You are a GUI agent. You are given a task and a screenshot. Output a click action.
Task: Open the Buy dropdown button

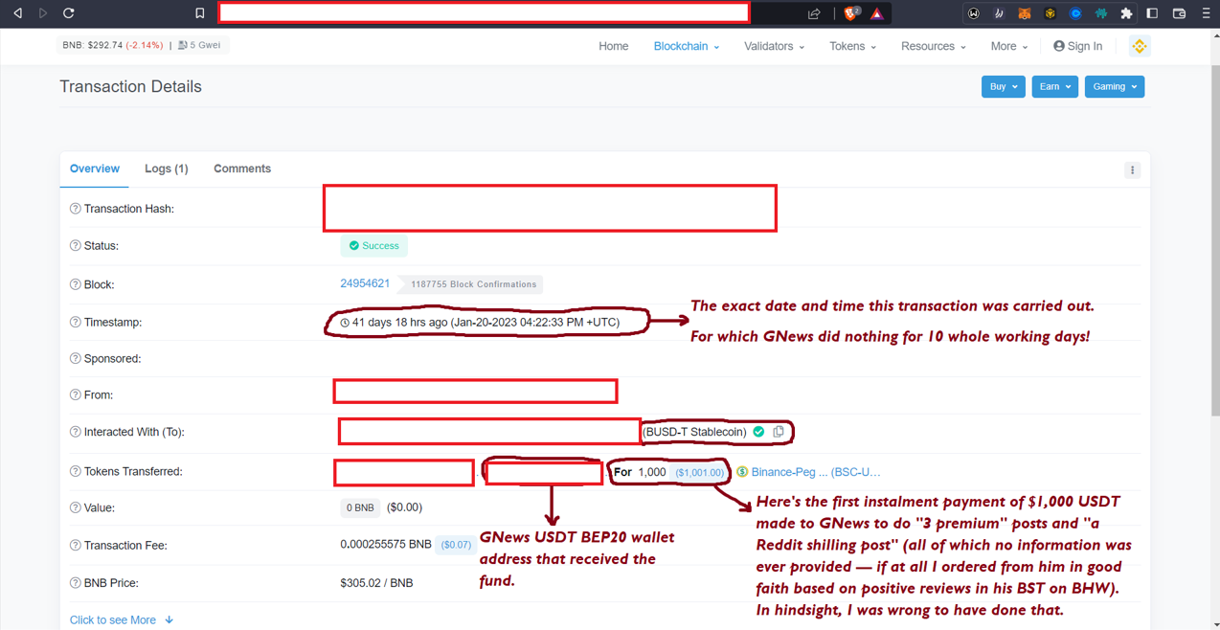1003,87
